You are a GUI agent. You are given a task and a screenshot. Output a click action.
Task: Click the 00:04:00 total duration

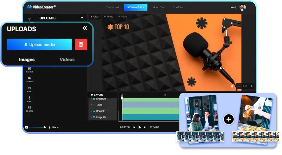tap(154, 127)
